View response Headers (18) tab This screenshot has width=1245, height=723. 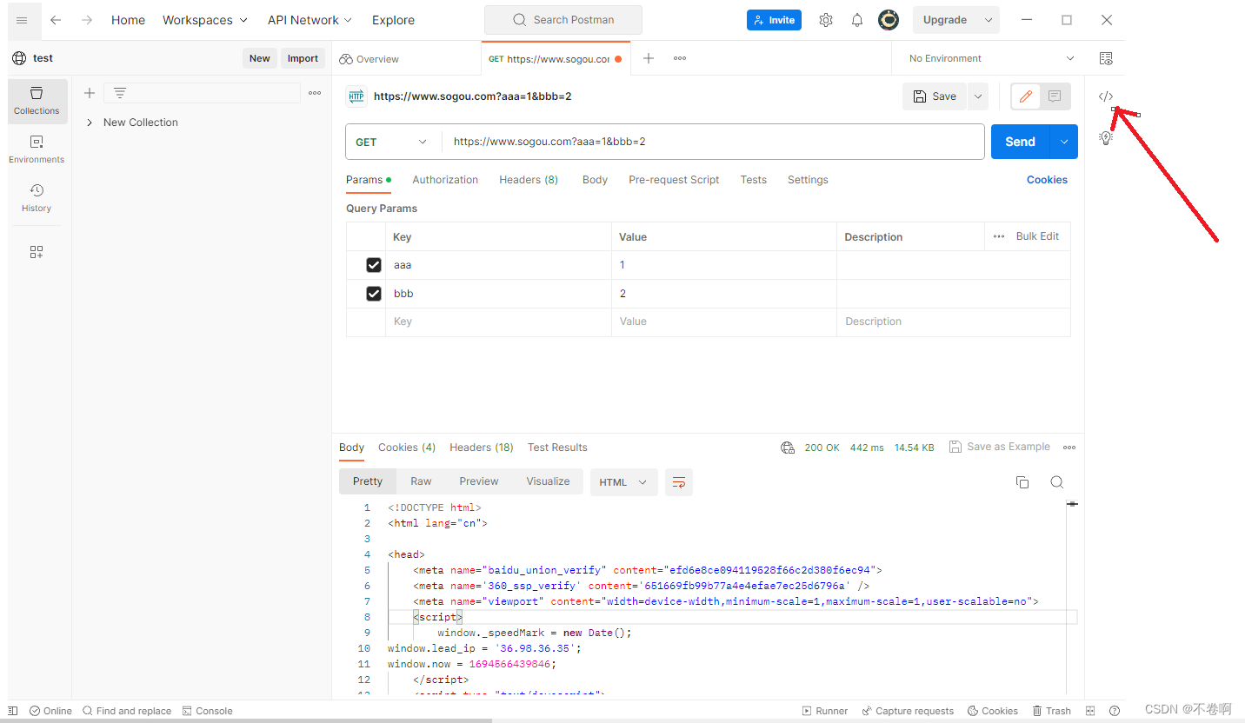(x=482, y=448)
